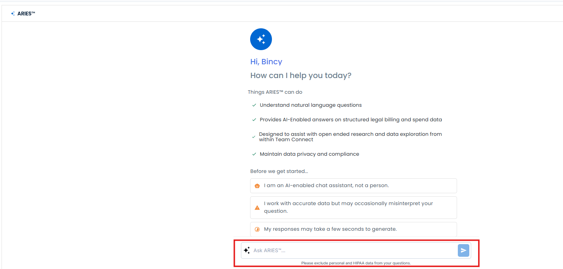Screen dimensions: 563x269
Task: Click checkmark beside Maintain data privacy
Action: (254, 154)
